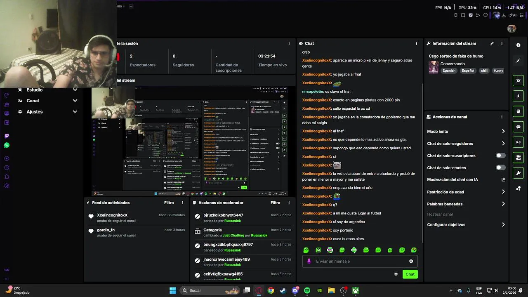Viewport: 528px width, 297px height.
Task: Launch Steam from the taskbar
Action: coord(283,290)
